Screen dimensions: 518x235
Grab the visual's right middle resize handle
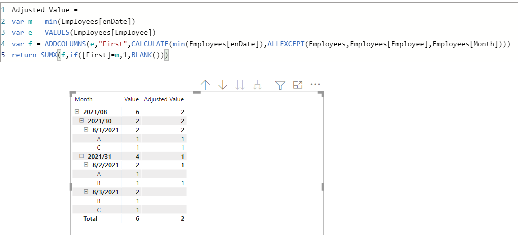pos(323,187)
